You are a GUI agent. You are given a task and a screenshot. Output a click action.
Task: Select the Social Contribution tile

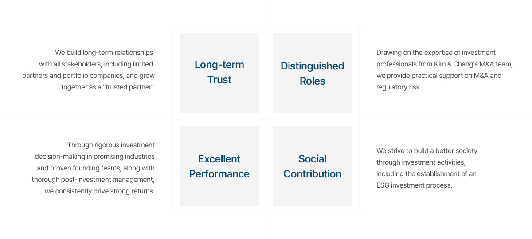coord(313,166)
